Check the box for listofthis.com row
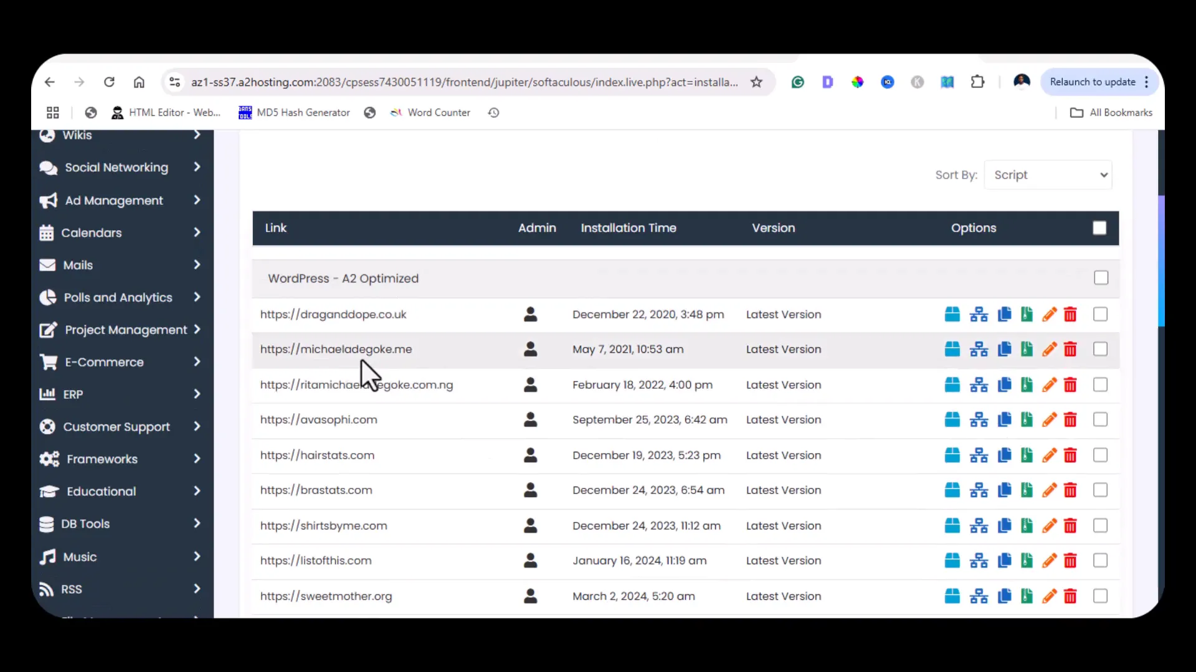 [1101, 561]
